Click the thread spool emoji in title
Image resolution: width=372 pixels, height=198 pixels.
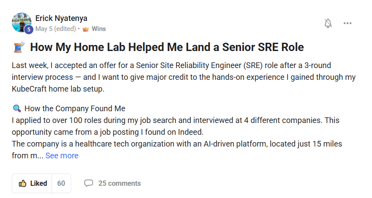tap(19, 47)
